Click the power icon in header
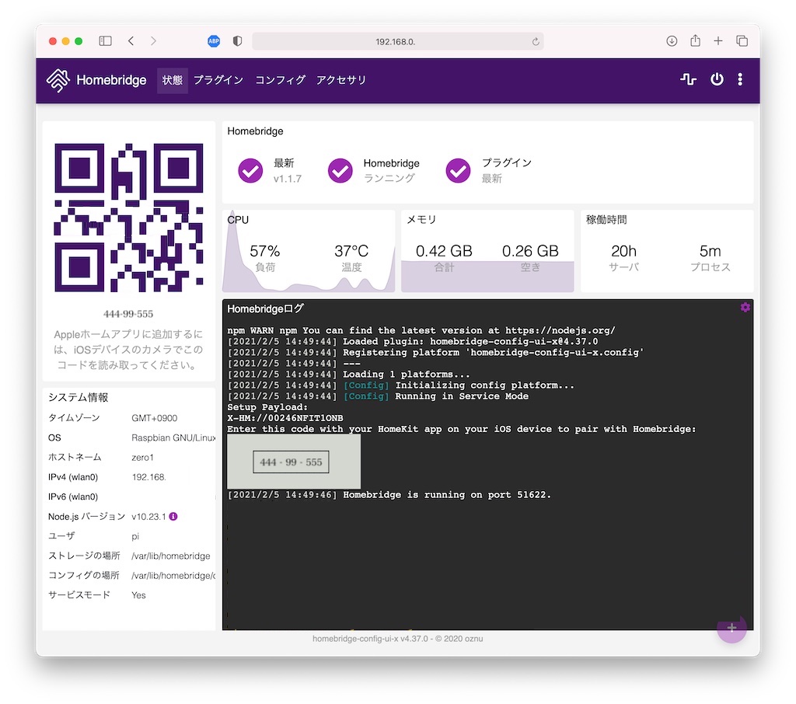This screenshot has width=796, height=704. (x=717, y=79)
